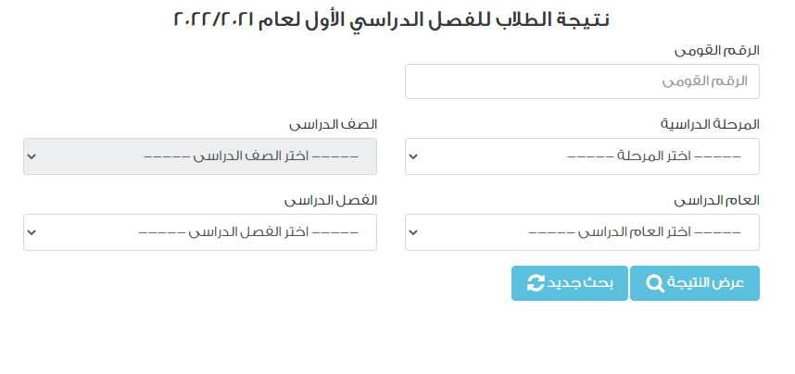795x374 pixels.
Task: Click the العام الدراسى field label
Action: [716, 200]
